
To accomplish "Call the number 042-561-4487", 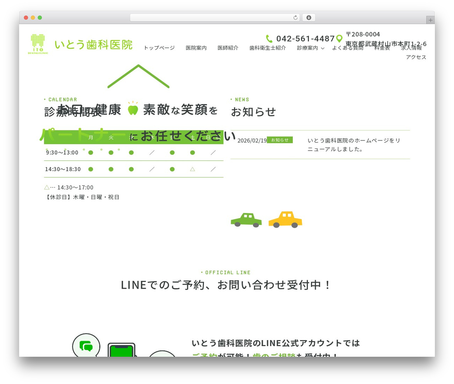I will [306, 39].
